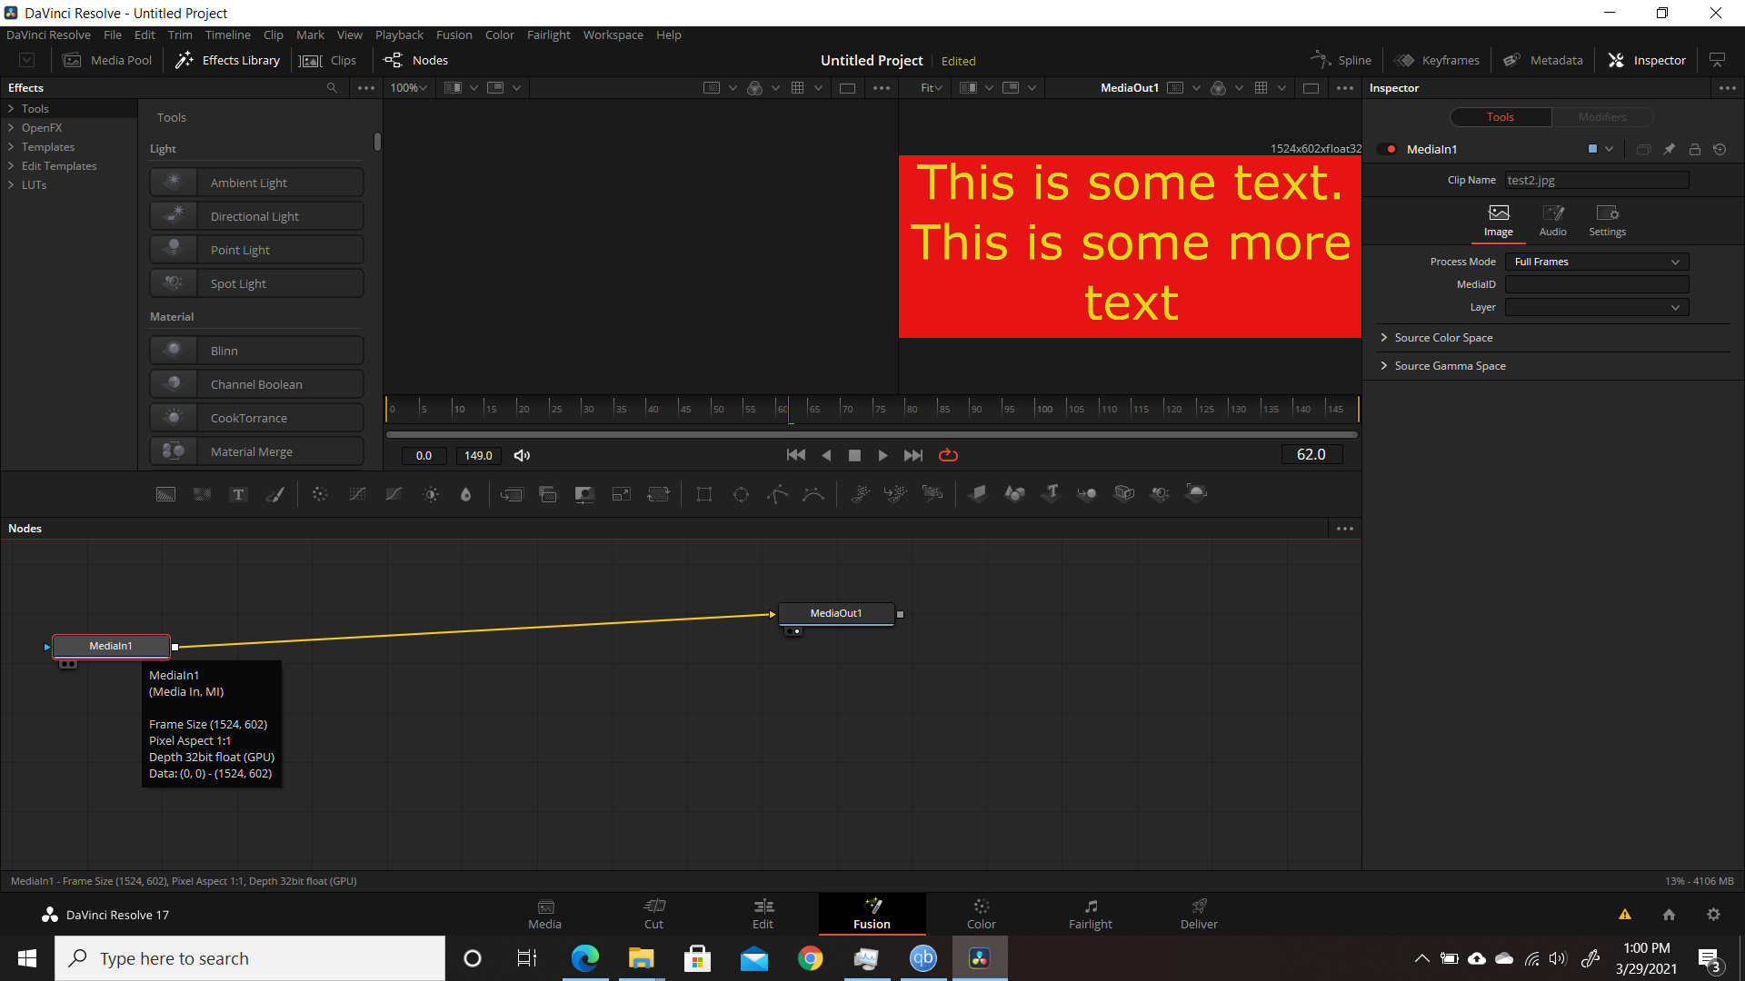Viewport: 1745px width, 981px height.
Task: Reset MediaIn1 tool settings
Action: (1720, 149)
